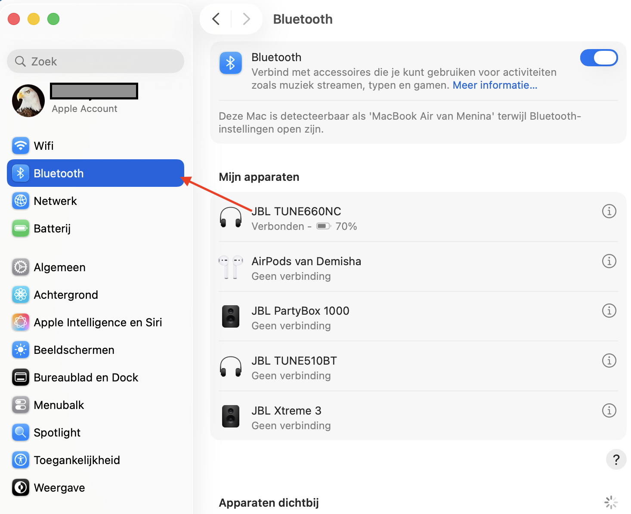Select the Wifi sidebar icon
Image resolution: width=631 pixels, height=514 pixels.
pyautogui.click(x=20, y=146)
